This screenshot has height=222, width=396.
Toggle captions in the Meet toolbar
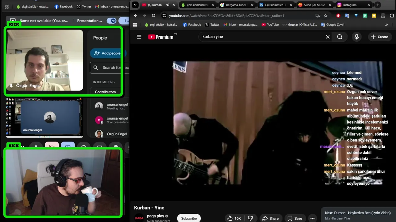[100, 147]
